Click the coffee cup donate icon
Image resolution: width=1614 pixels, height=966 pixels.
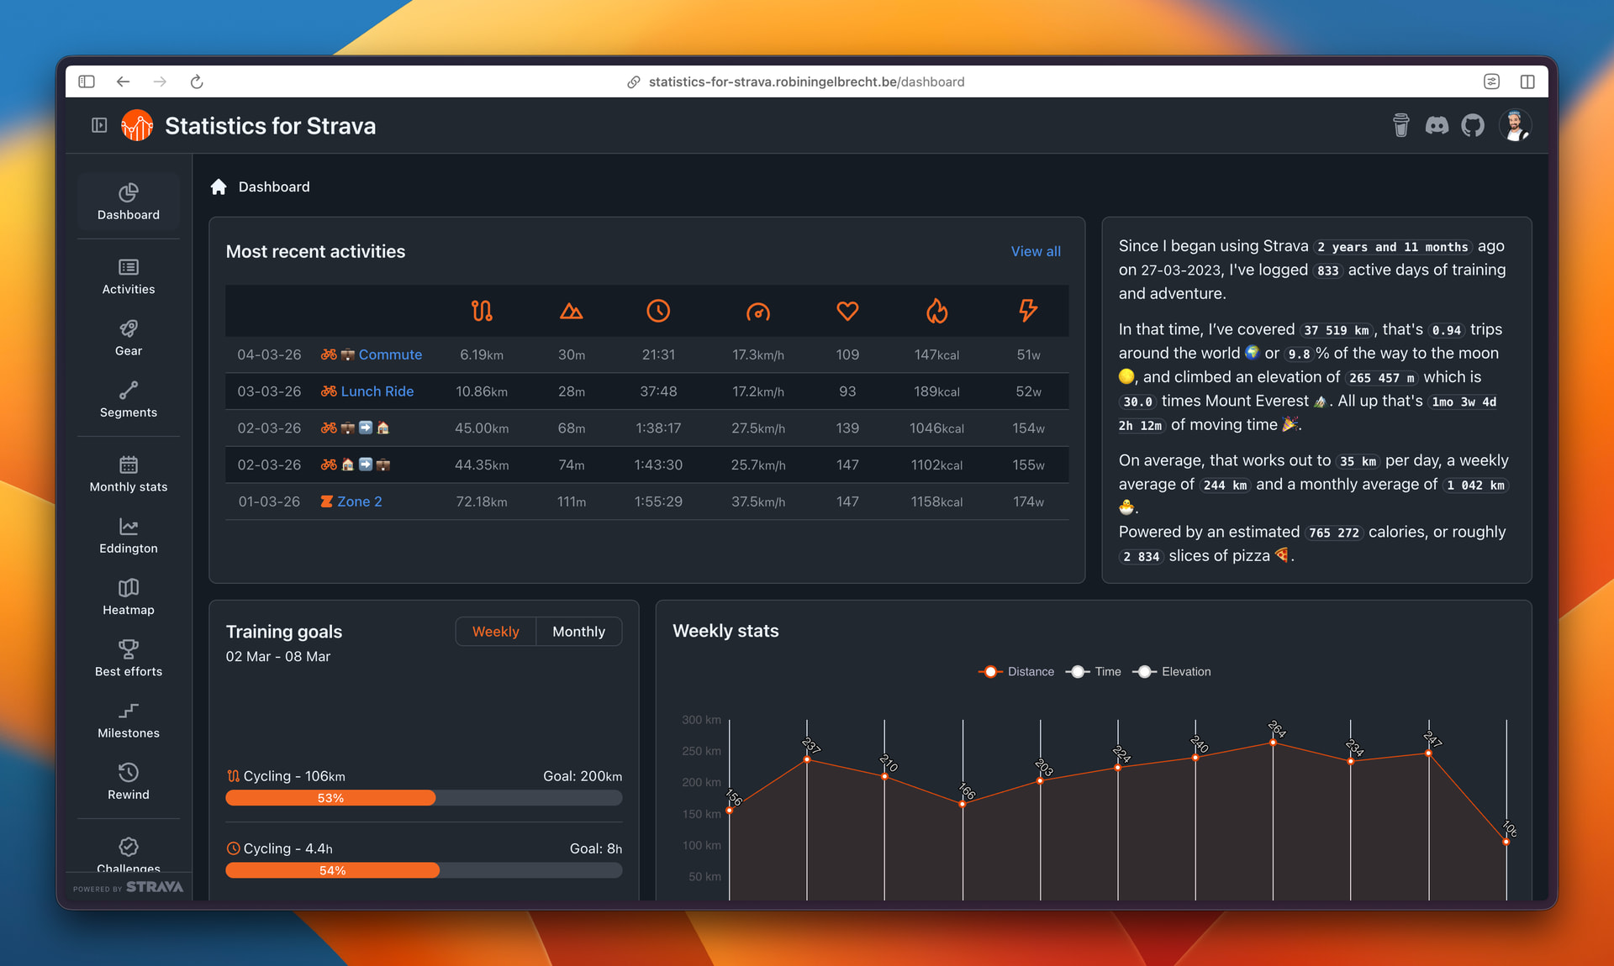point(1400,126)
